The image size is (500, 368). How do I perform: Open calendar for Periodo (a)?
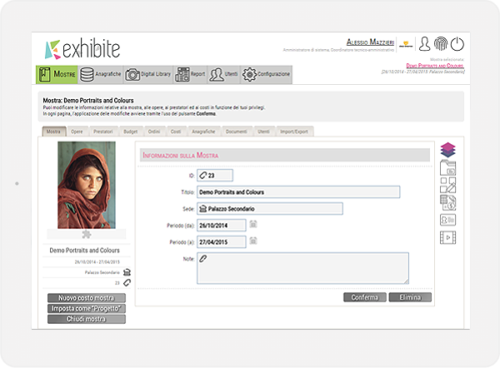click(253, 241)
